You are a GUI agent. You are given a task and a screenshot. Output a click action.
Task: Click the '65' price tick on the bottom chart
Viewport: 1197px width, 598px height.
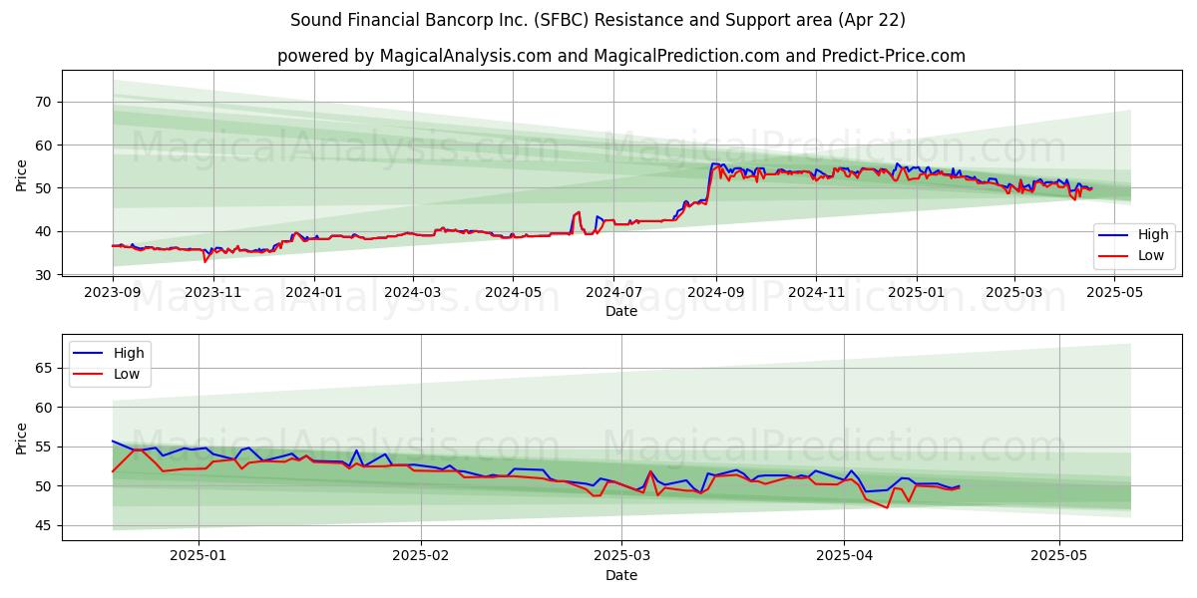click(x=46, y=368)
